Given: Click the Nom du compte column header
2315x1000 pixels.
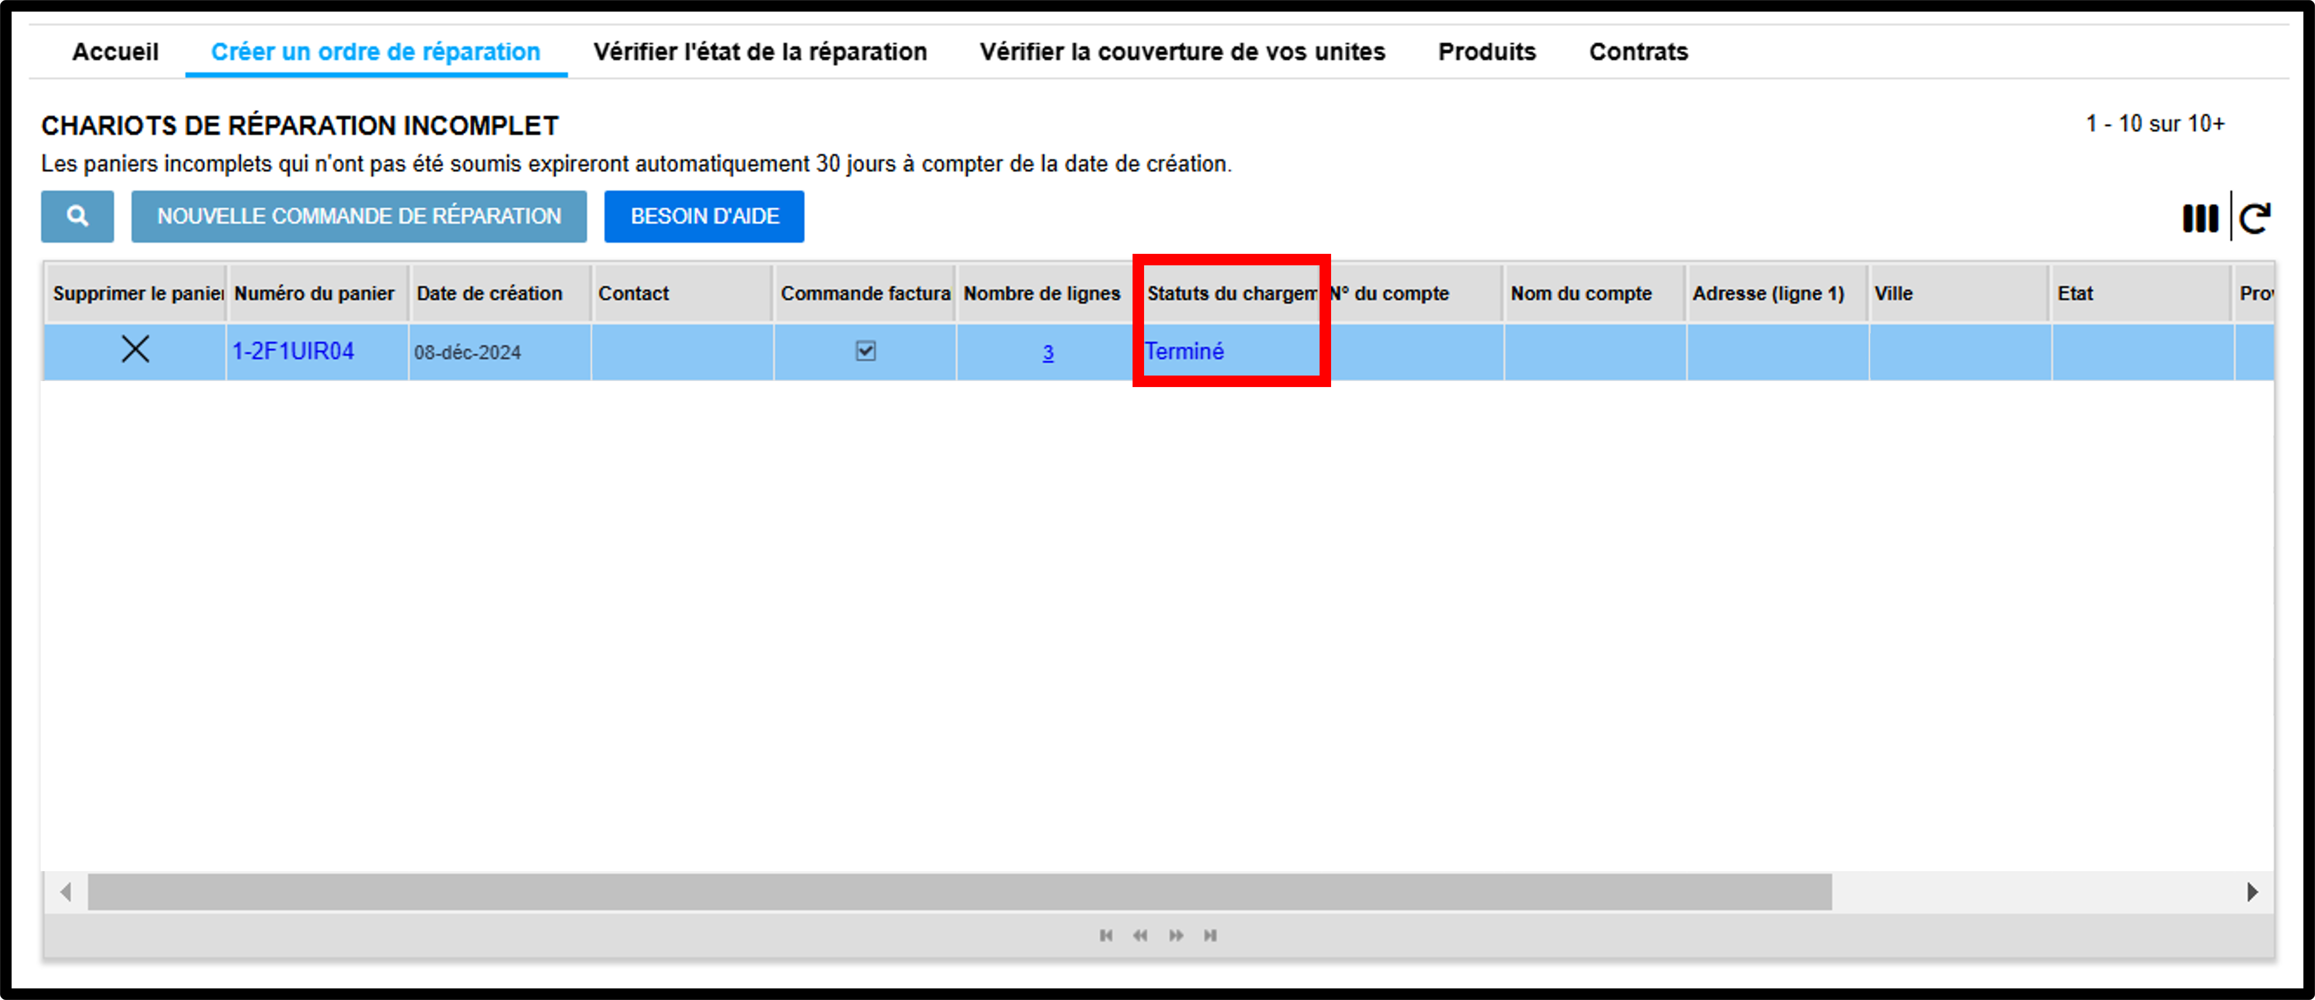Looking at the screenshot, I should [x=1595, y=294].
